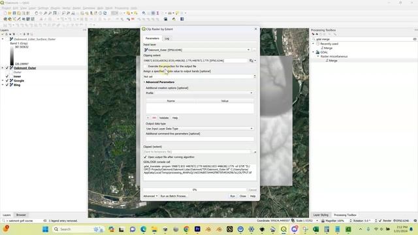
Task: Select the Parameters tab
Action: (x=152, y=39)
